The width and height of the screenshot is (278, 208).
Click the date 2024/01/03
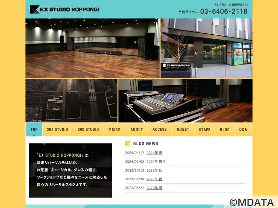pyautogui.click(x=134, y=162)
